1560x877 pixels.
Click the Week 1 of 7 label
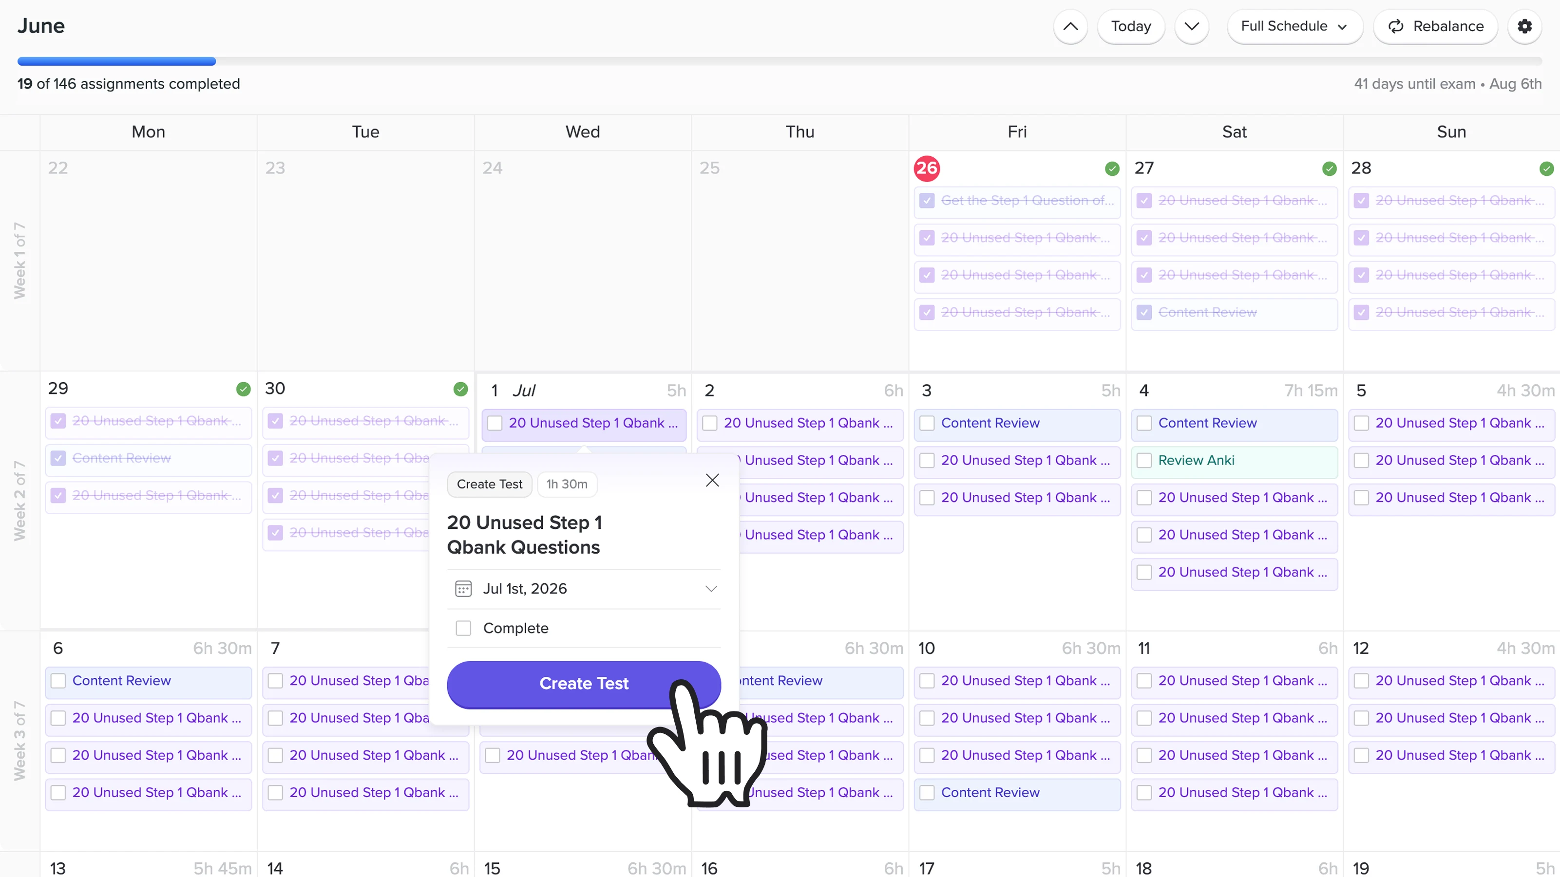(19, 260)
